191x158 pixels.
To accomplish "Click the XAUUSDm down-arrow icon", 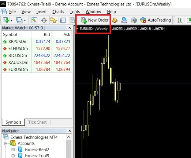I will pos(5,63).
